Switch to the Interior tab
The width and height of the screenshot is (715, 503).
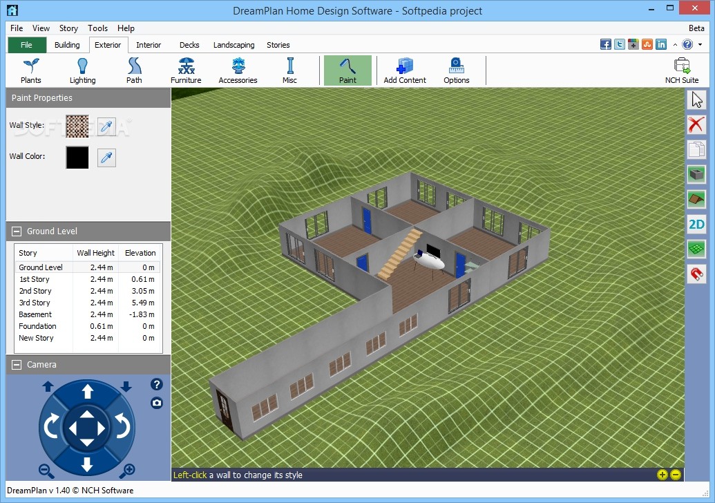149,45
